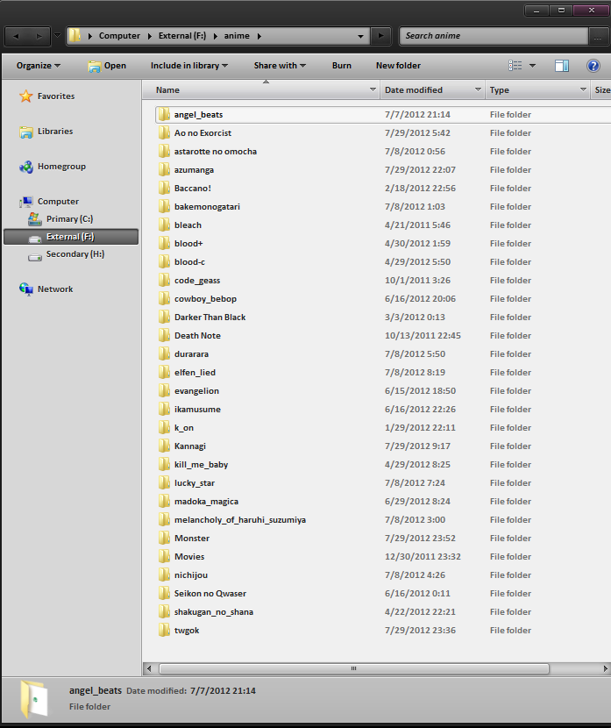Open the address bar history dropdown
611x728 pixels.
click(x=360, y=36)
